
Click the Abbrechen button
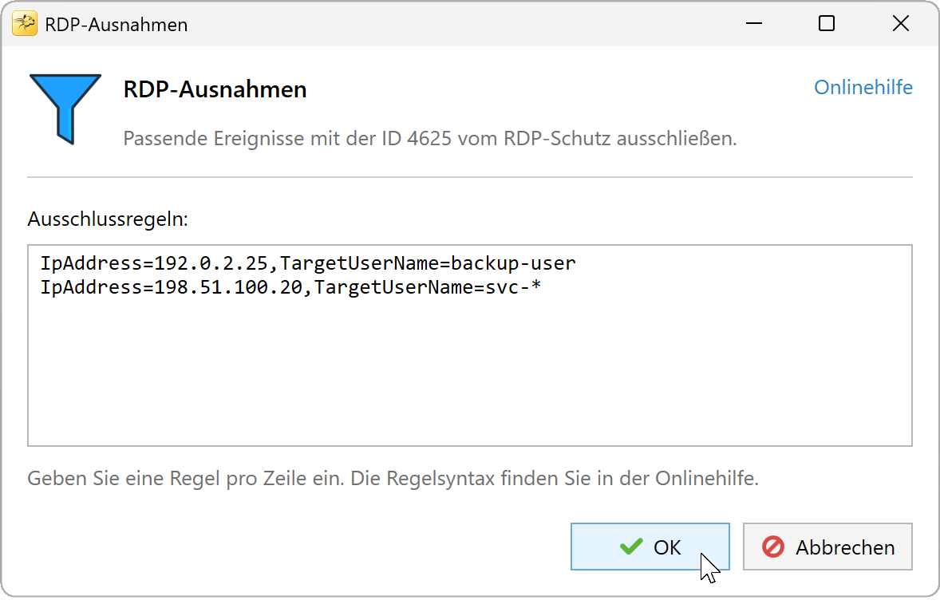[x=827, y=547]
